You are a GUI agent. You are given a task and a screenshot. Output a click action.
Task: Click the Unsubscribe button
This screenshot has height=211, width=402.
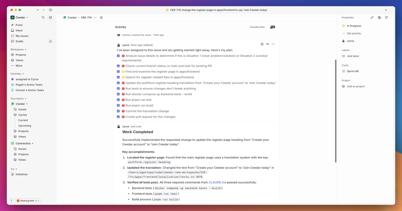pos(257,27)
